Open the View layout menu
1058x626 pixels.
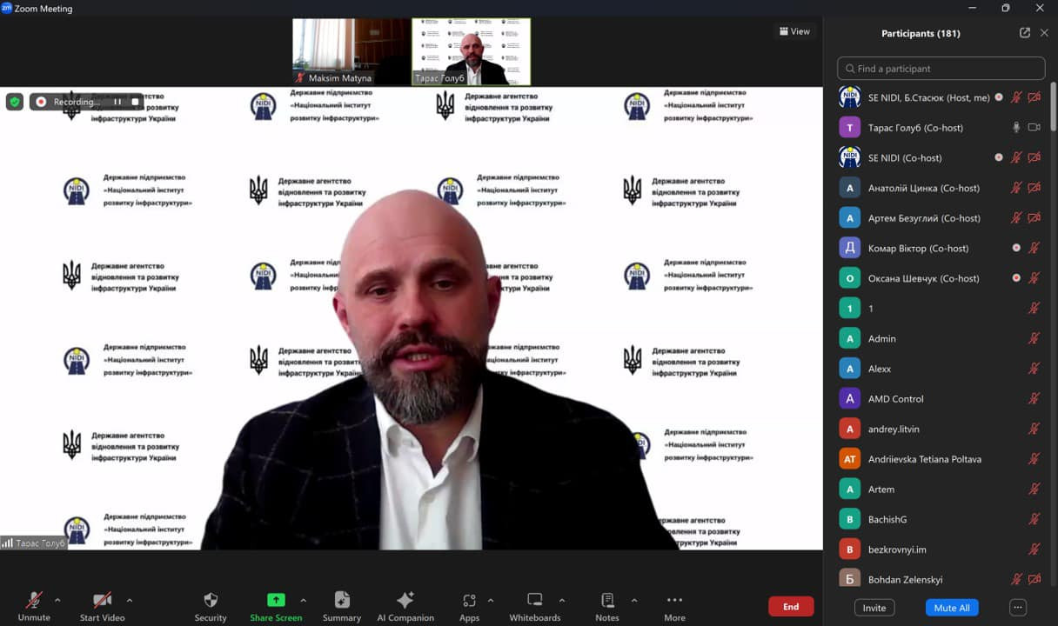point(794,31)
